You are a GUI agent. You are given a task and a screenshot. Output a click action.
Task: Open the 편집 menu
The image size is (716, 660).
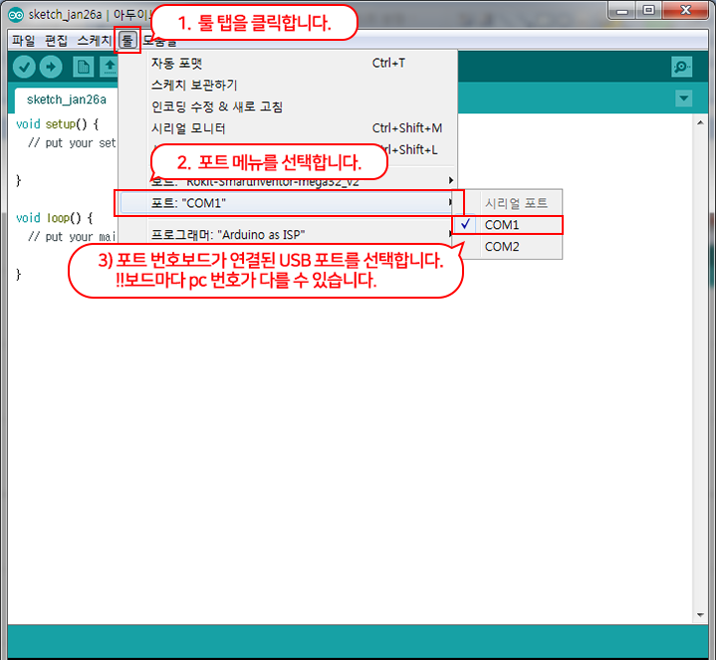coord(57,41)
